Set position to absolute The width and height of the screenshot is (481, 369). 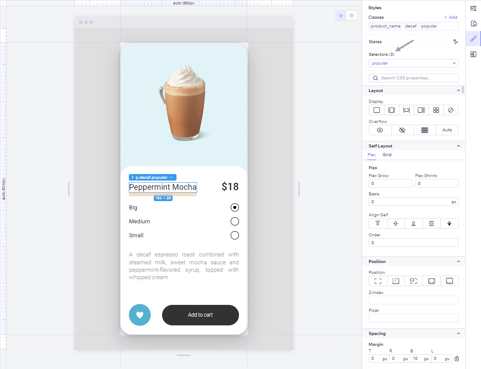tap(414, 281)
